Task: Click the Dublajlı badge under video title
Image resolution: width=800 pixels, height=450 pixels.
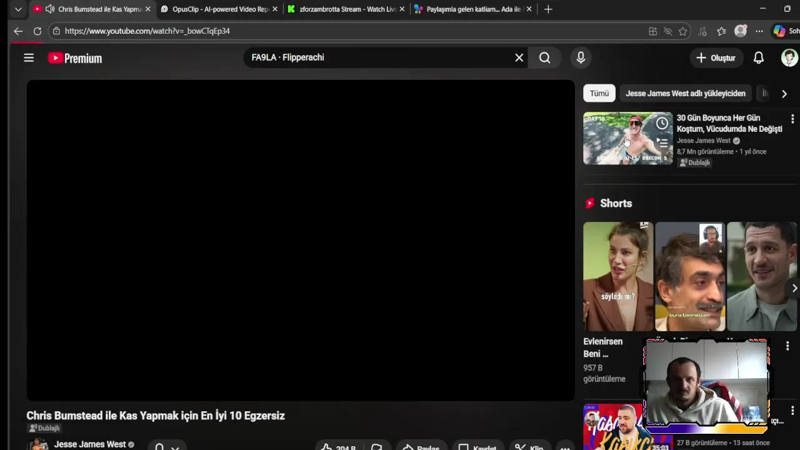Action: 44,428
